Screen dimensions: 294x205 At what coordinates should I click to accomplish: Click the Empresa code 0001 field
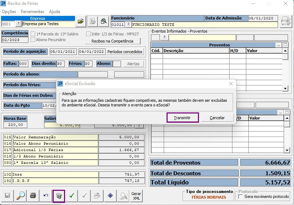(x=8, y=24)
